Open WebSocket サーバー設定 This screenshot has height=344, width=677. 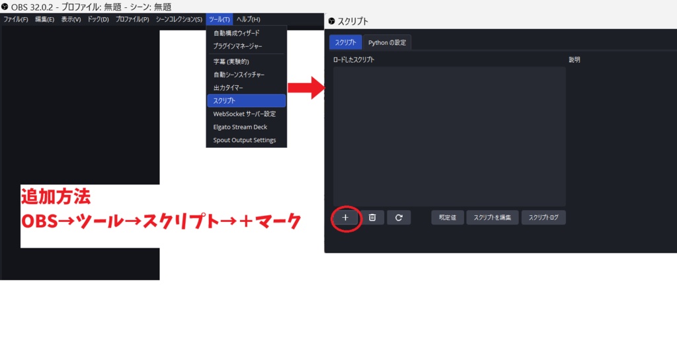247,114
